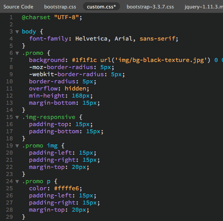Collapse the .promo p rule on line 24
Viewport: 223px width, 221px height.
[x=17, y=181]
